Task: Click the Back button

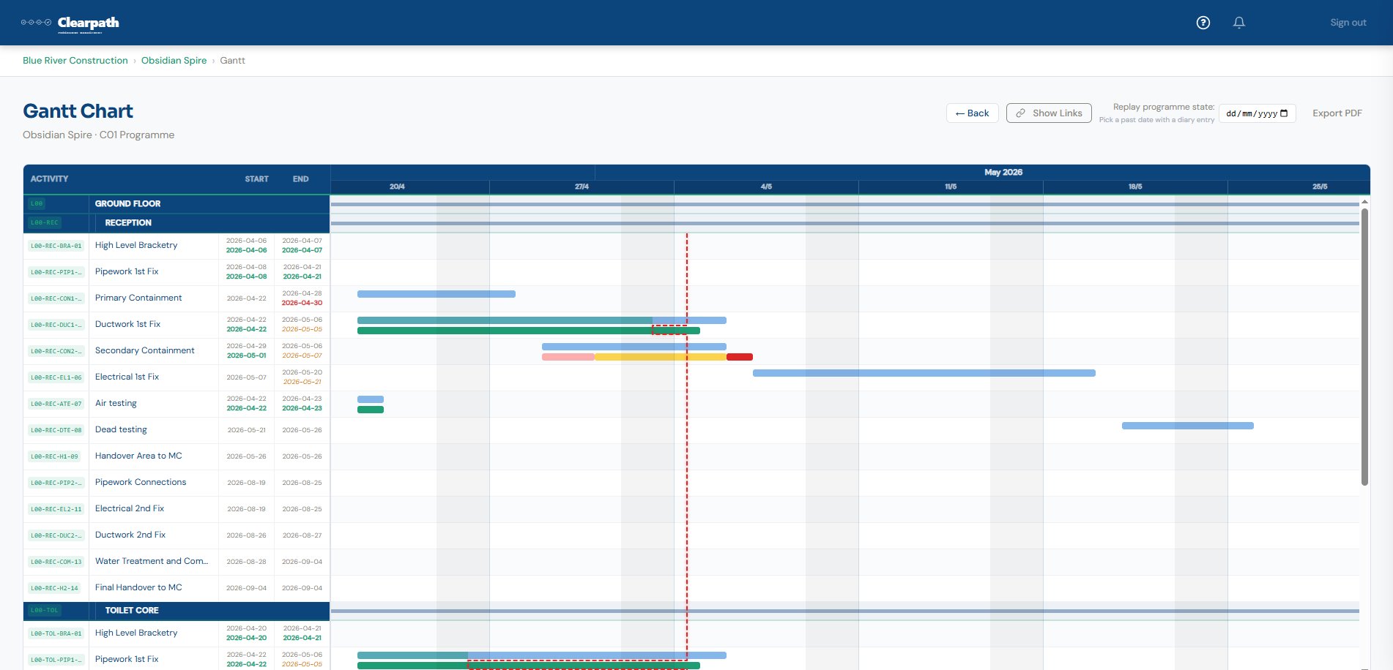Action: [972, 113]
